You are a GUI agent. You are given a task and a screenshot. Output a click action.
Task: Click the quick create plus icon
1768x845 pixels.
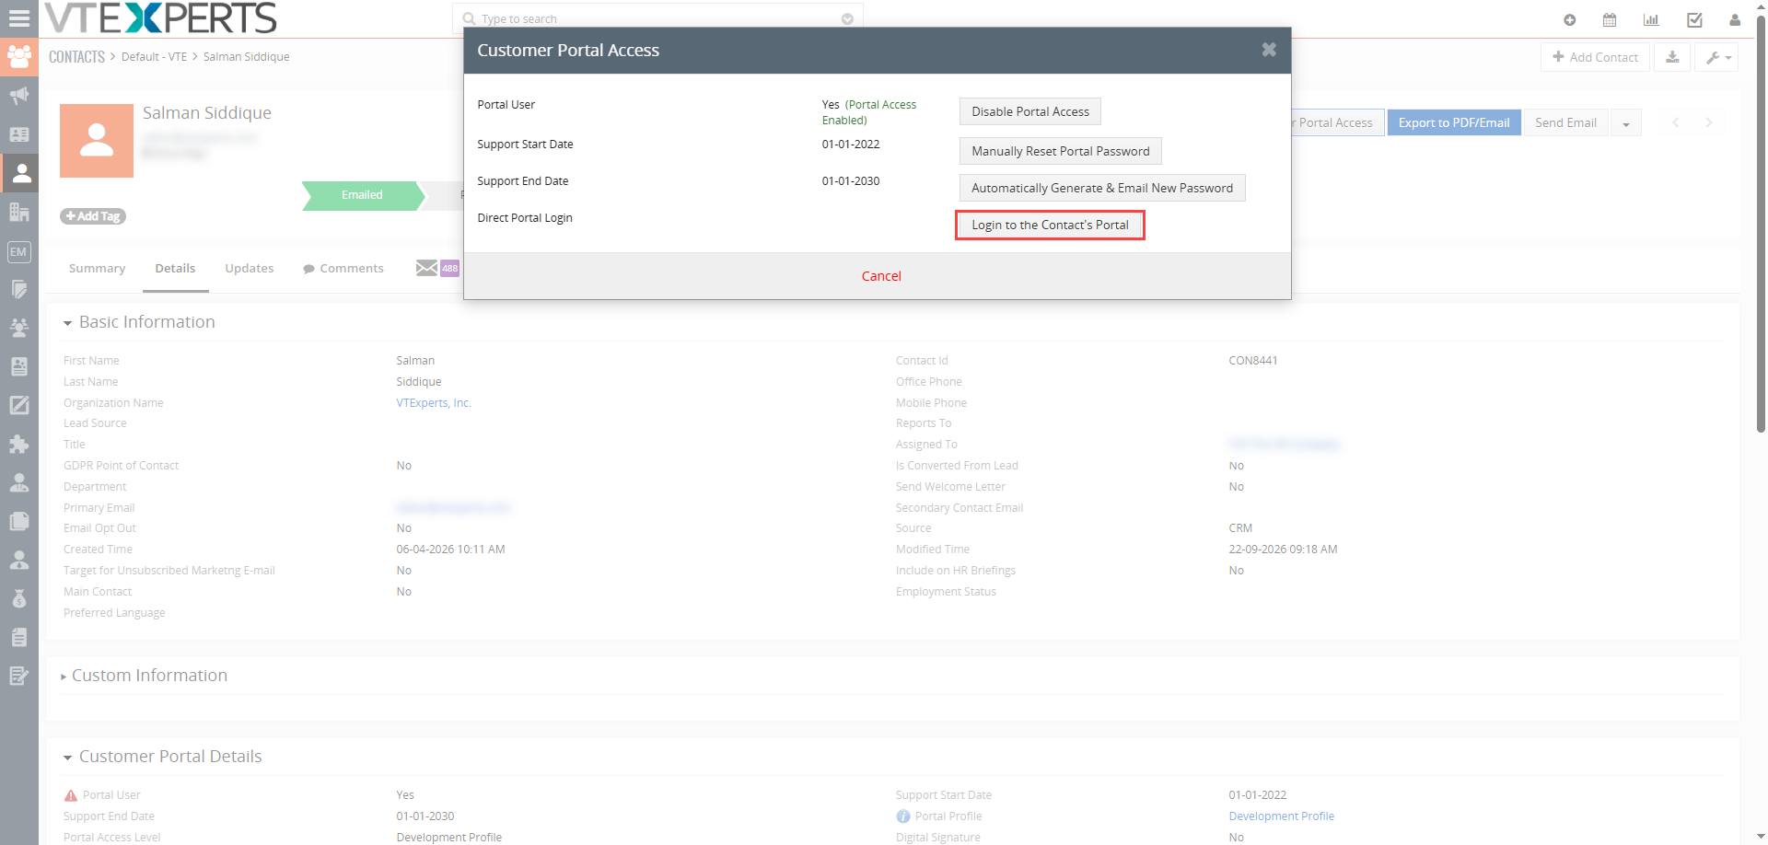(1569, 19)
